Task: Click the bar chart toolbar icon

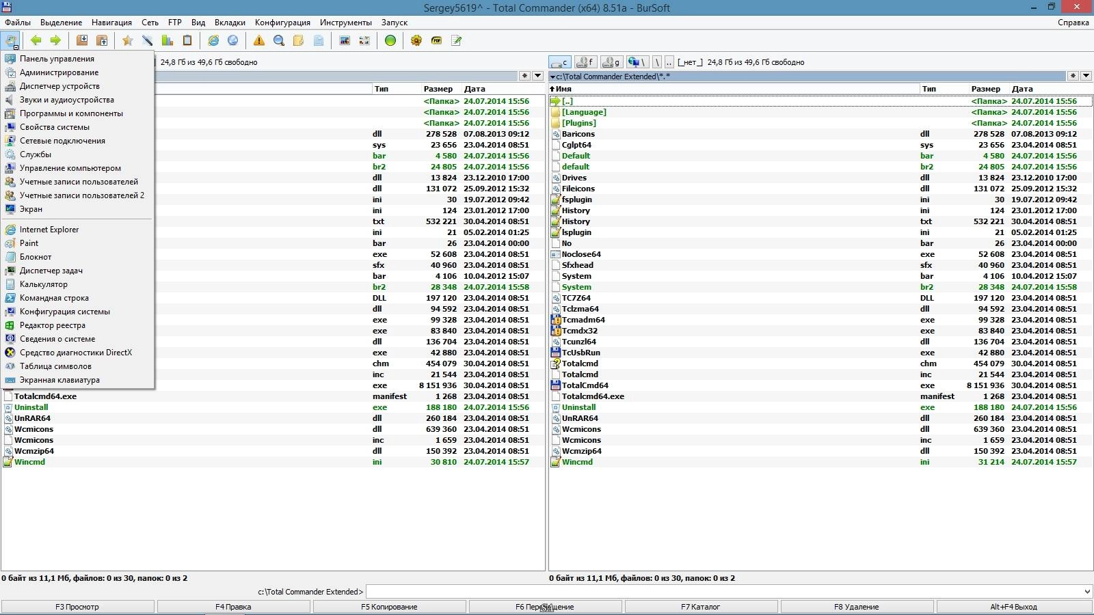Action: (167, 40)
